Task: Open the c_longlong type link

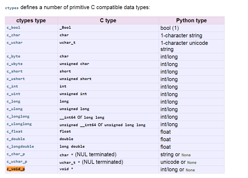Action: pyautogui.click(x=18, y=117)
